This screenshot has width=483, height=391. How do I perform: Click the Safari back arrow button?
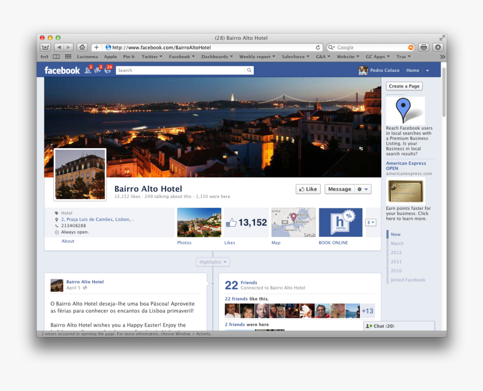tap(59, 47)
